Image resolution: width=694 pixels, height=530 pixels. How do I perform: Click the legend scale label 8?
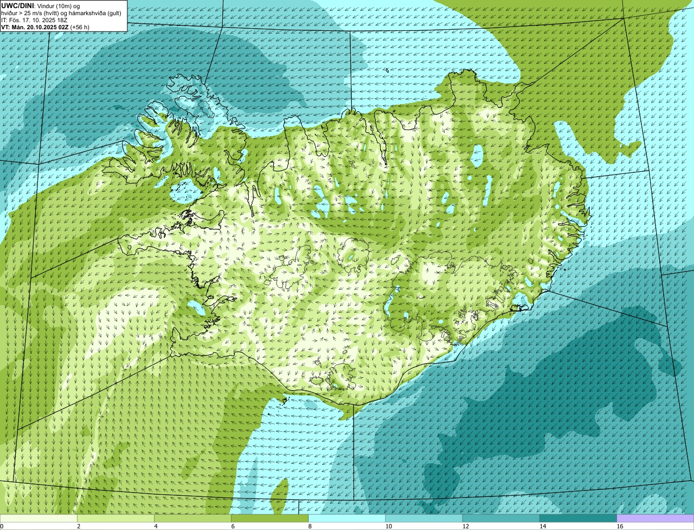pyautogui.click(x=310, y=526)
